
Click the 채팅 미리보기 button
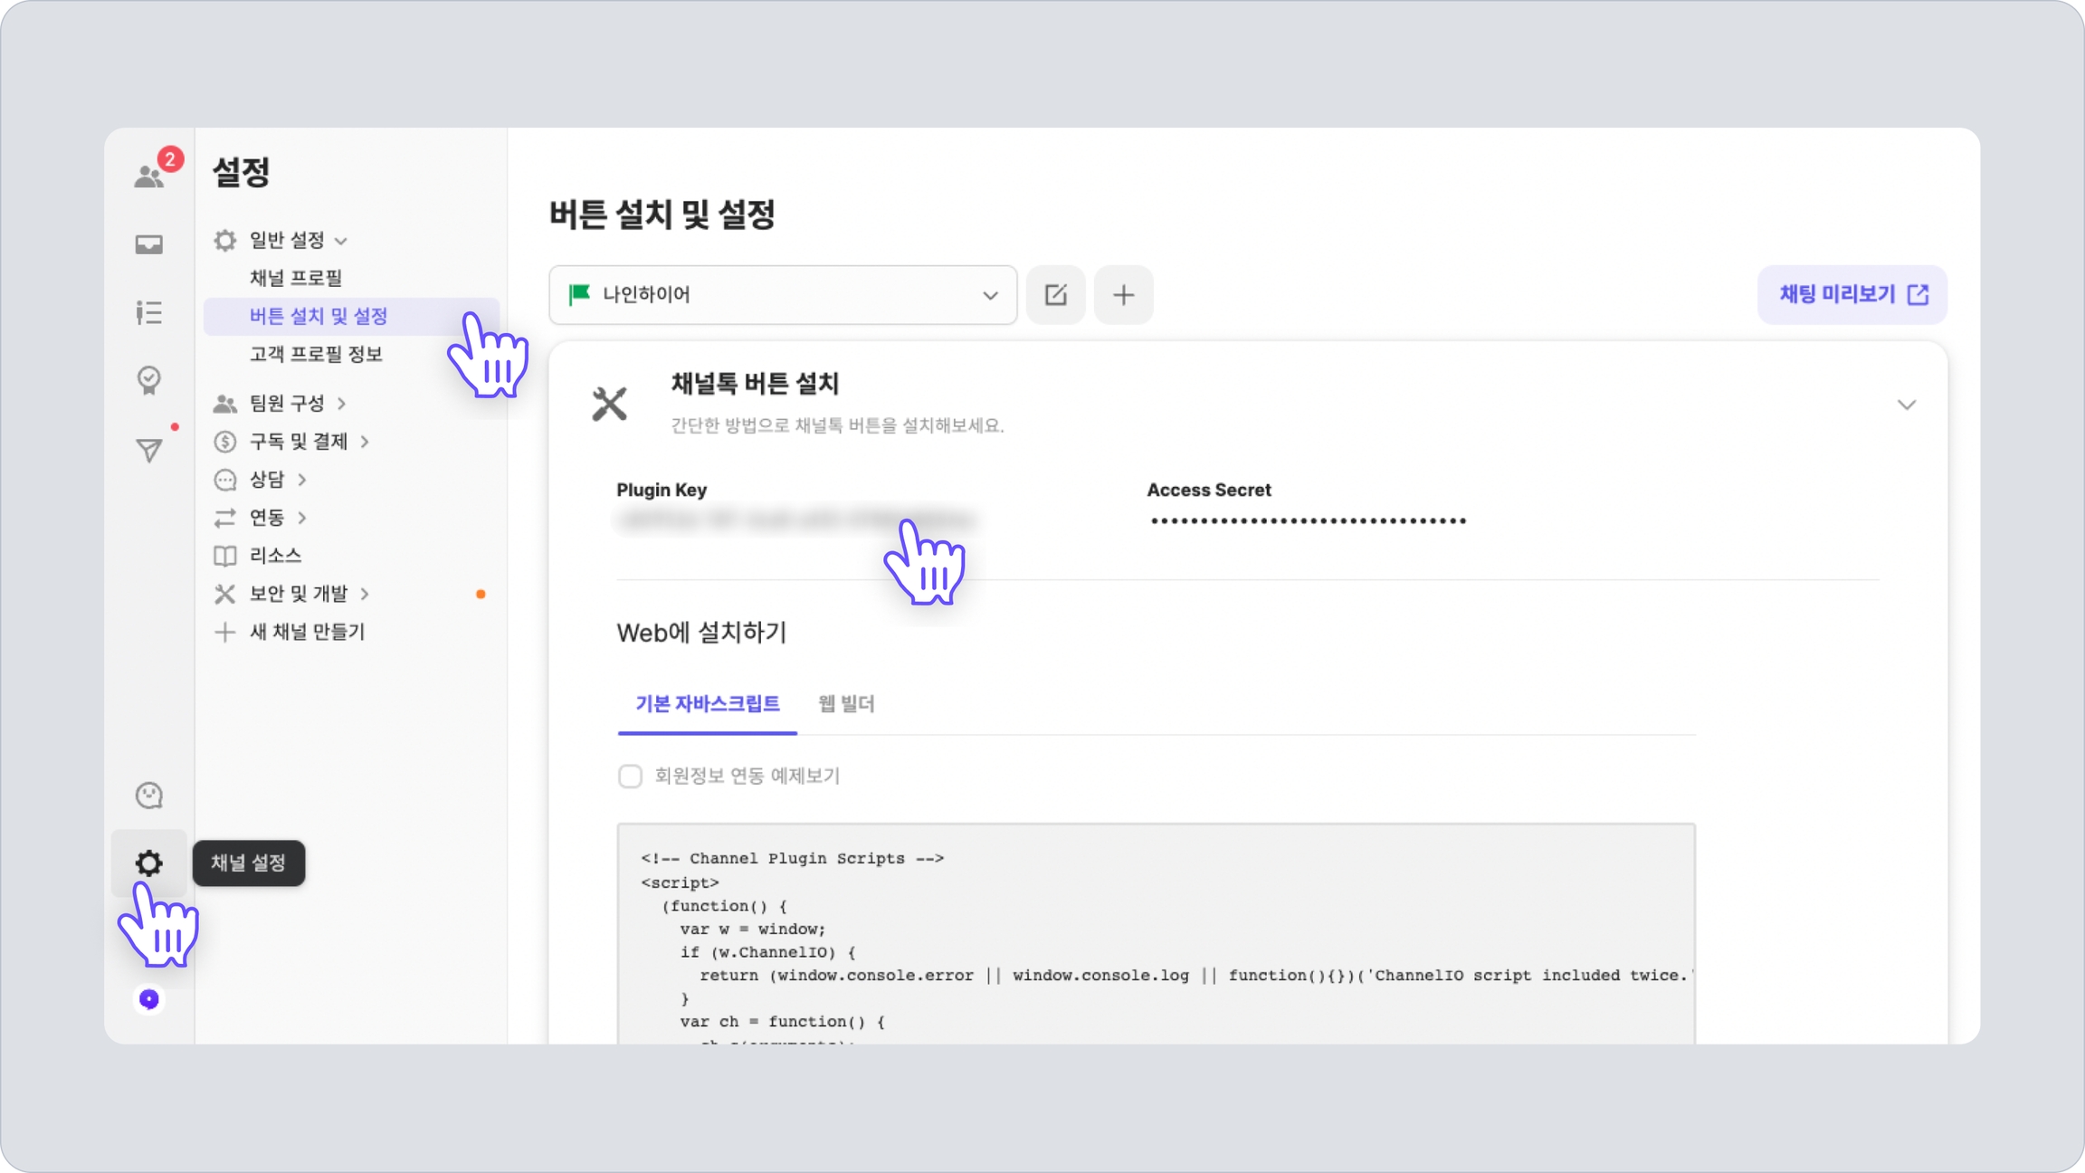1852,295
